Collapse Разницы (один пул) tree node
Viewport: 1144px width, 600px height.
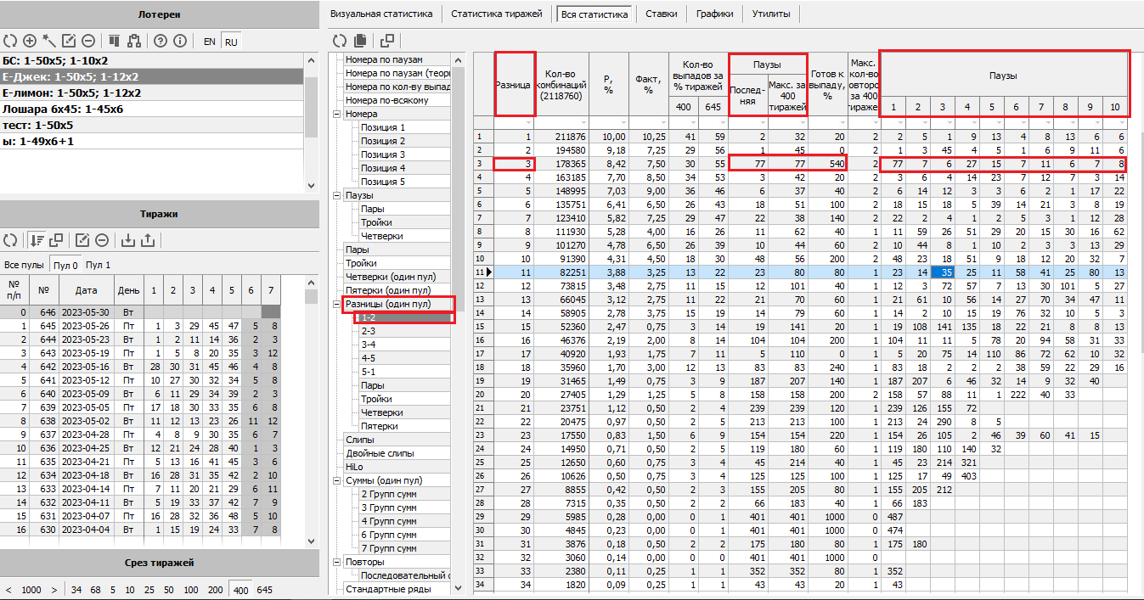(x=337, y=304)
